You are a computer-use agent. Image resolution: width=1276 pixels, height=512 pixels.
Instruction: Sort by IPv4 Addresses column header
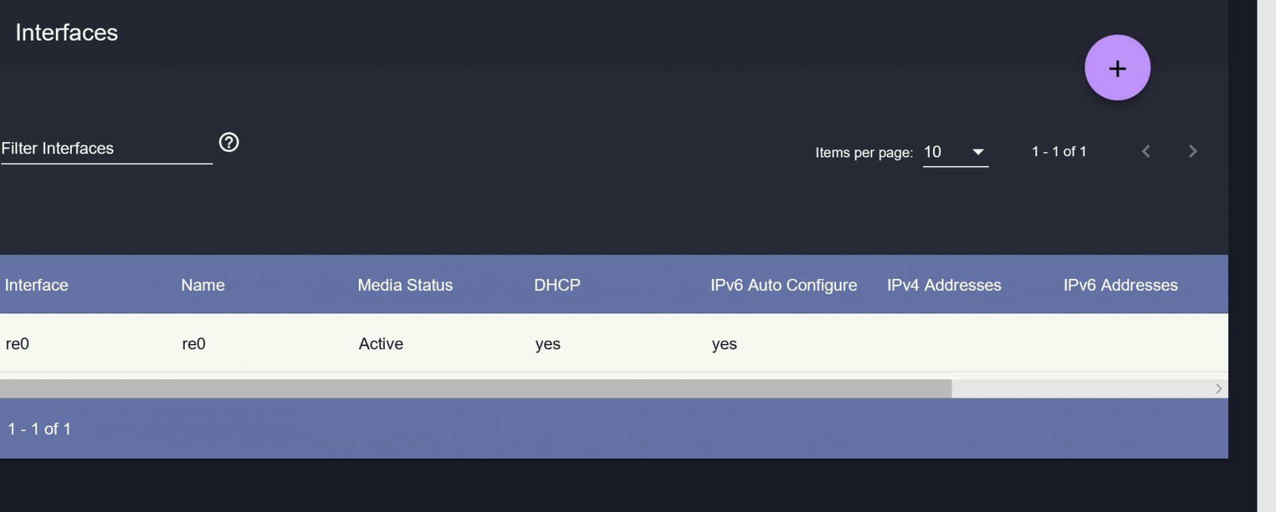[944, 285]
